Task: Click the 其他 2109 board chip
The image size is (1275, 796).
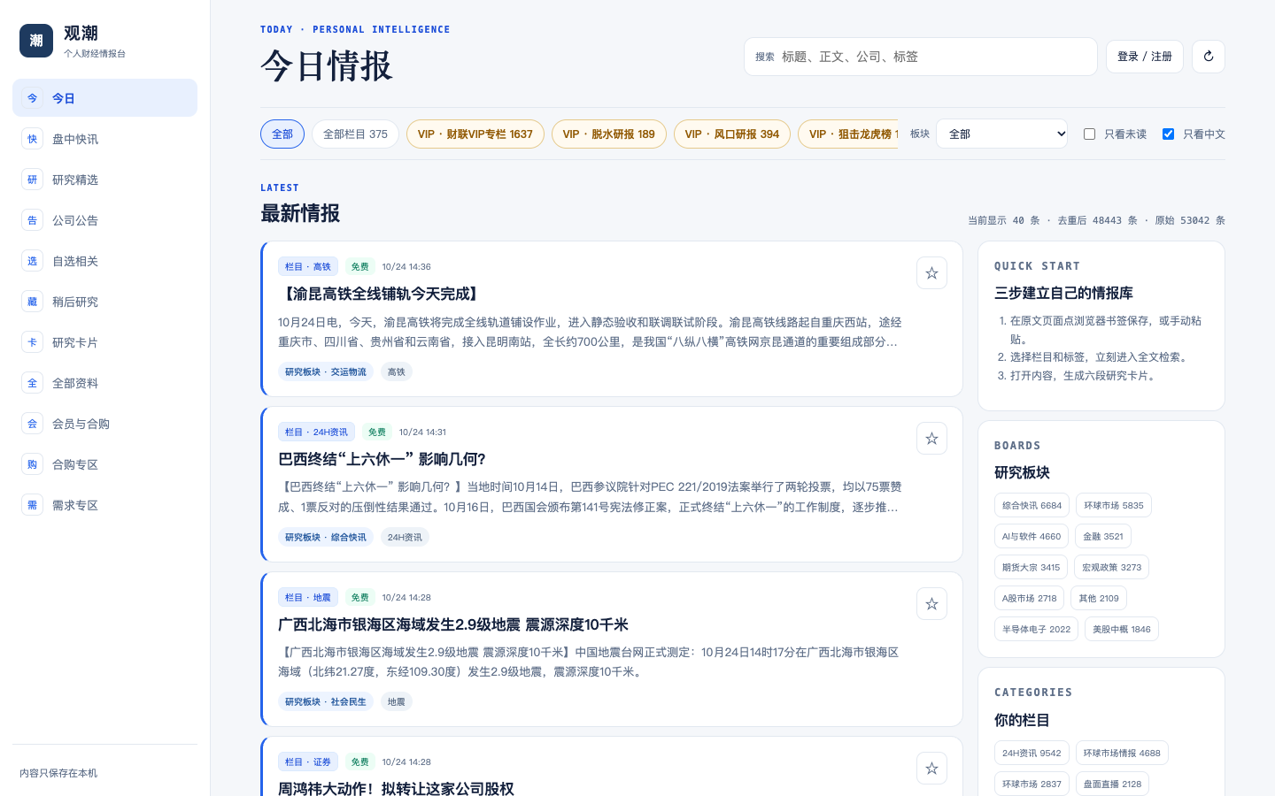Action: [x=1099, y=599]
